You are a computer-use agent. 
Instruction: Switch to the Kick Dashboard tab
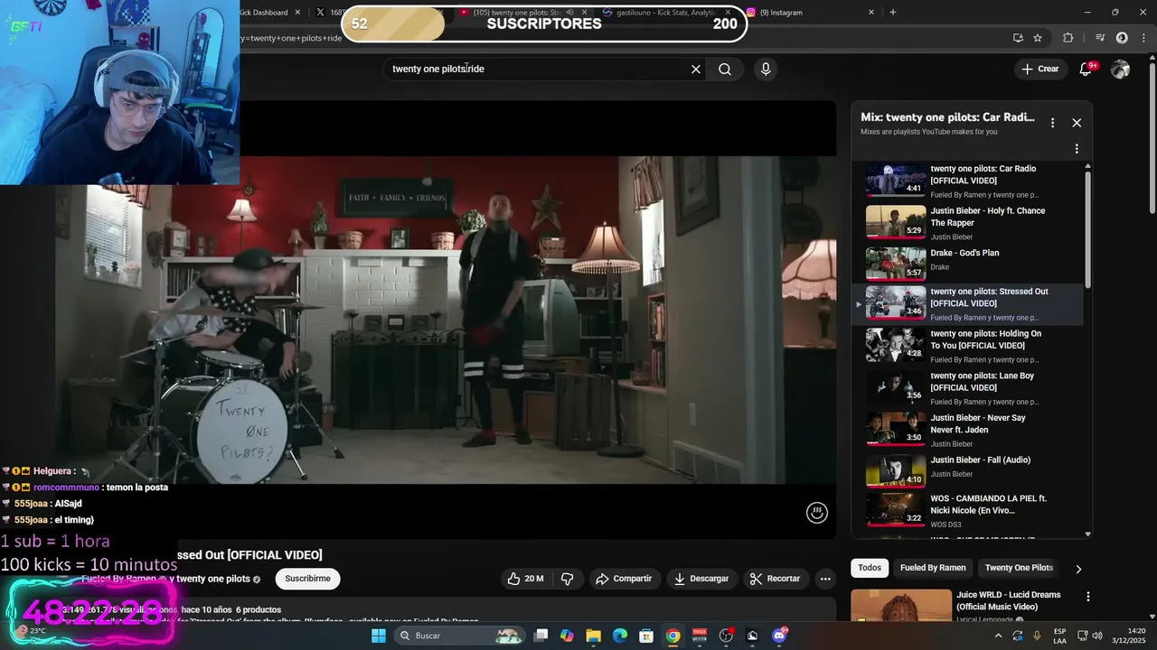(x=262, y=13)
